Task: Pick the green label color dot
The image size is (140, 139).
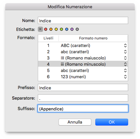Action: click(x=61, y=29)
